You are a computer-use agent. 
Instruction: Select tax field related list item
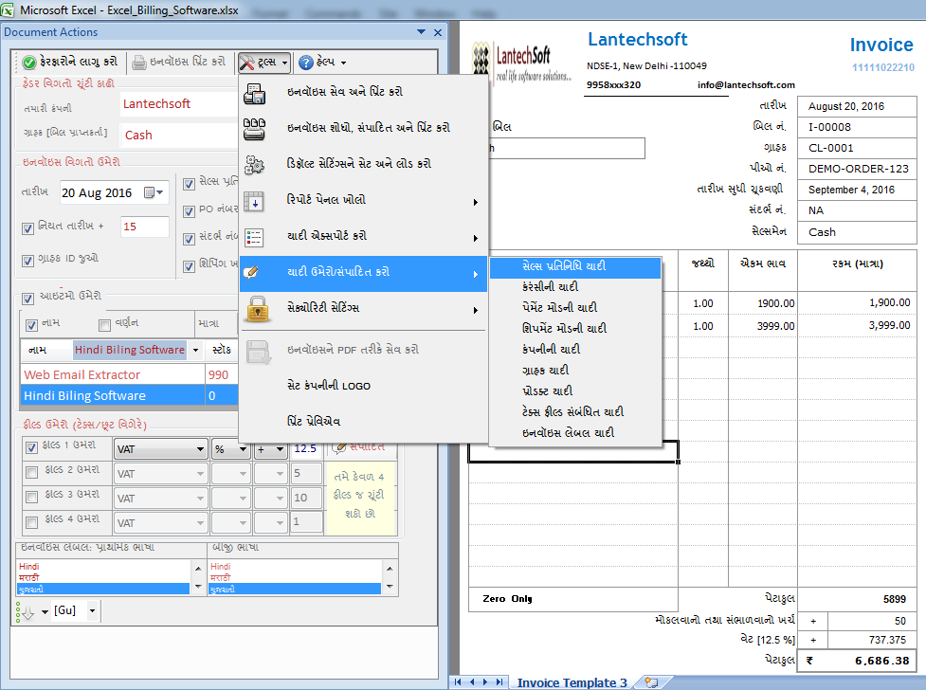tap(575, 411)
